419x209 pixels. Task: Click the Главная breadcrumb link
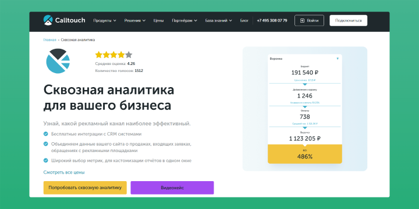[49, 40]
